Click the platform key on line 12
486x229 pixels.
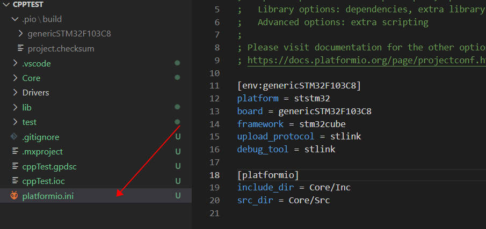pyautogui.click(x=258, y=99)
